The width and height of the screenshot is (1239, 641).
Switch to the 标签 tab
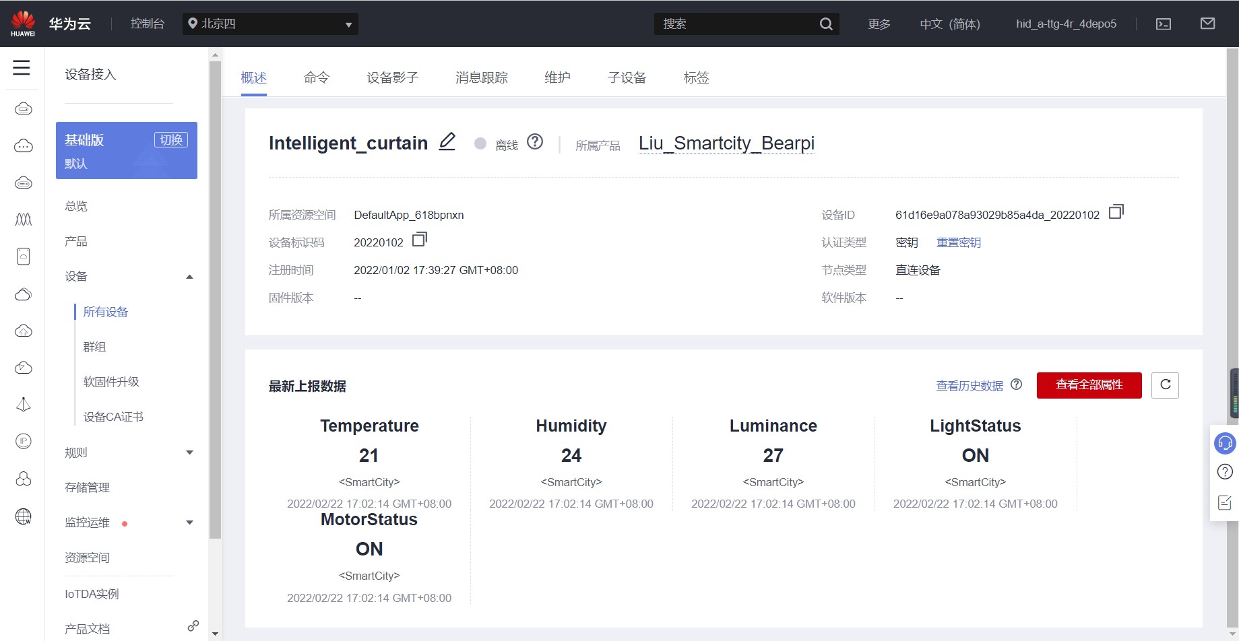[x=697, y=77]
